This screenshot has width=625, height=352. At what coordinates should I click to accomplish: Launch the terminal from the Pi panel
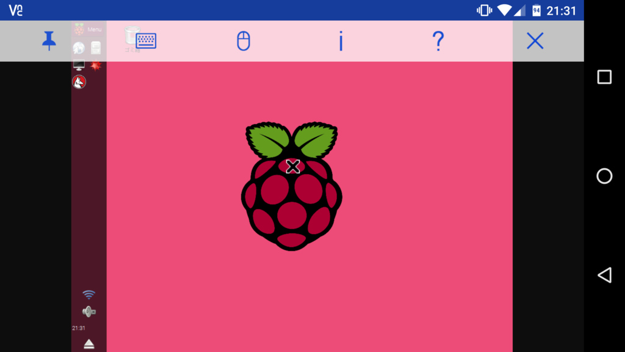(x=79, y=65)
